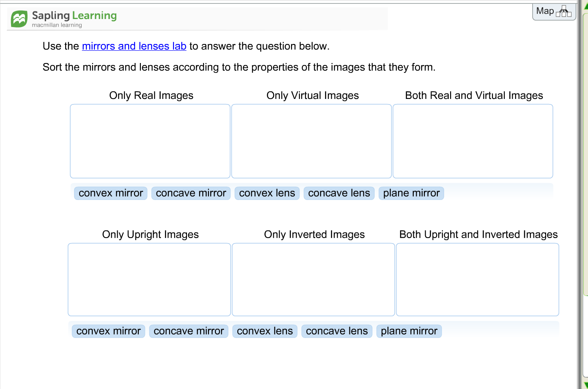Click the Both Upright and Inverted Images box
Viewport: 588px width, 389px height.
(477, 279)
